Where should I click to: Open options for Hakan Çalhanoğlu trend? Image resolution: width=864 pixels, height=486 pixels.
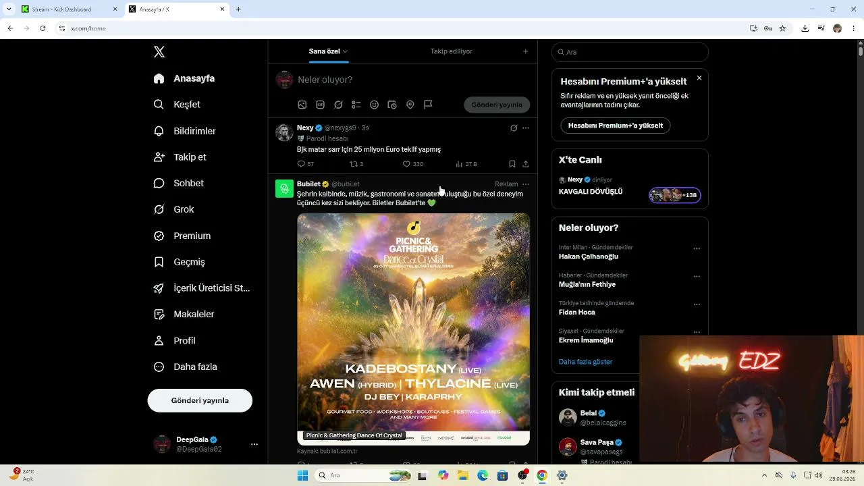(x=697, y=248)
